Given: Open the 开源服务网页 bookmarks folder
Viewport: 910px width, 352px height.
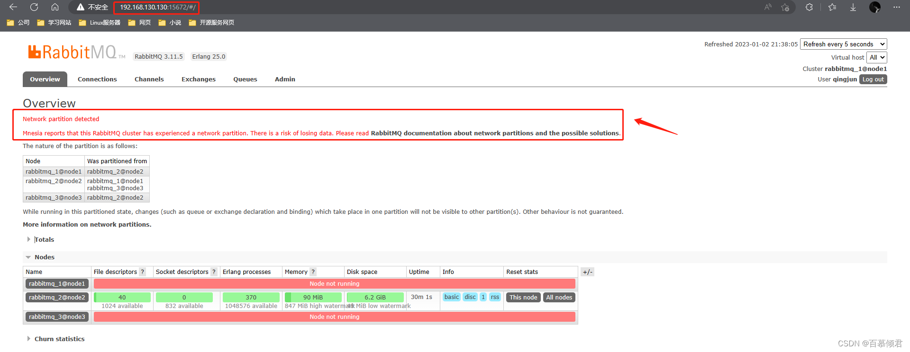Looking at the screenshot, I should tap(211, 22).
